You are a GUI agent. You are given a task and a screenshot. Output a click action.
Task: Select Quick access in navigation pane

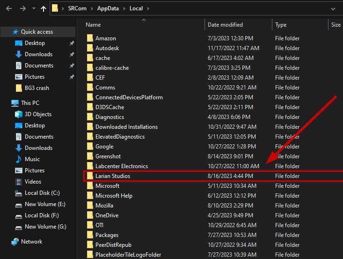(x=37, y=32)
